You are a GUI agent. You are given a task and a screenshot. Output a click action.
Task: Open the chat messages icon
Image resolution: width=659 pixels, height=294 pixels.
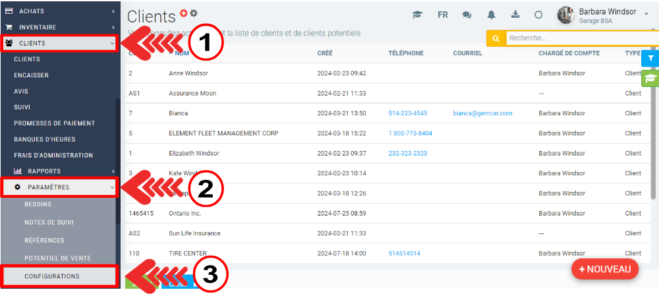467,15
